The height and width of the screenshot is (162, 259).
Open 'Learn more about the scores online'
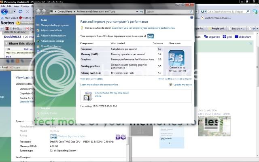pyautogui.click(x=99, y=85)
